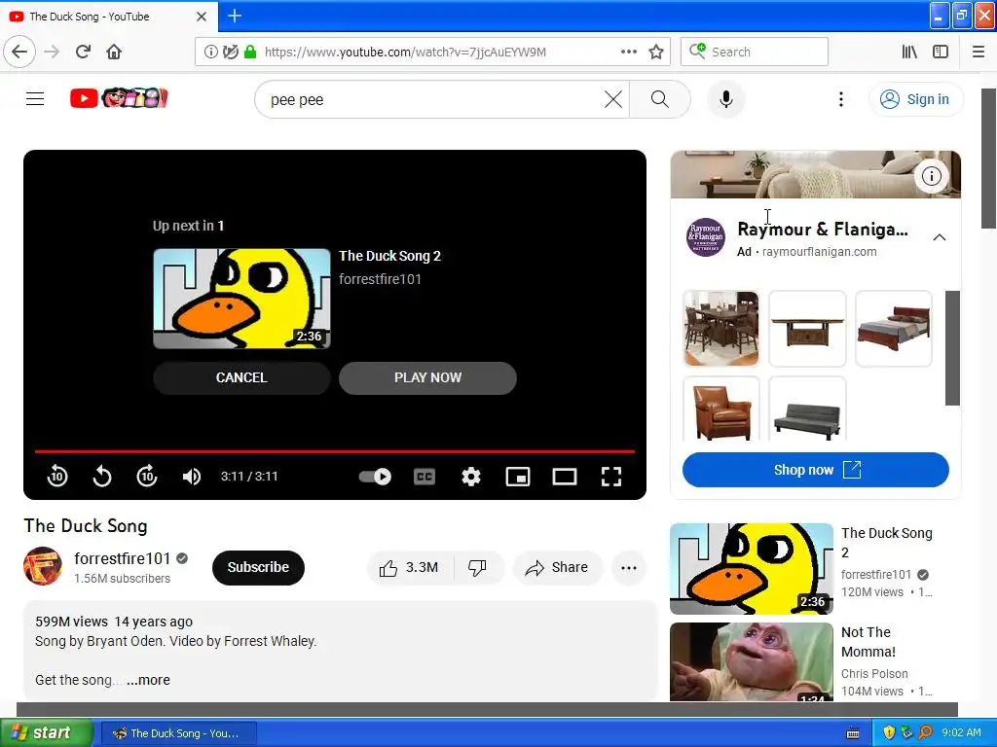Click the tracking protection shield icon
This screenshot has width=997, height=747.
tap(230, 52)
